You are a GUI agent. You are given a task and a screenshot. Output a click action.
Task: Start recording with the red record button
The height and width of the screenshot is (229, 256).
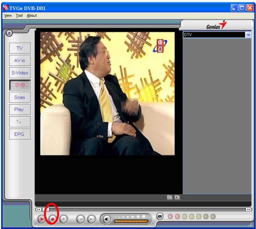[x=52, y=219]
